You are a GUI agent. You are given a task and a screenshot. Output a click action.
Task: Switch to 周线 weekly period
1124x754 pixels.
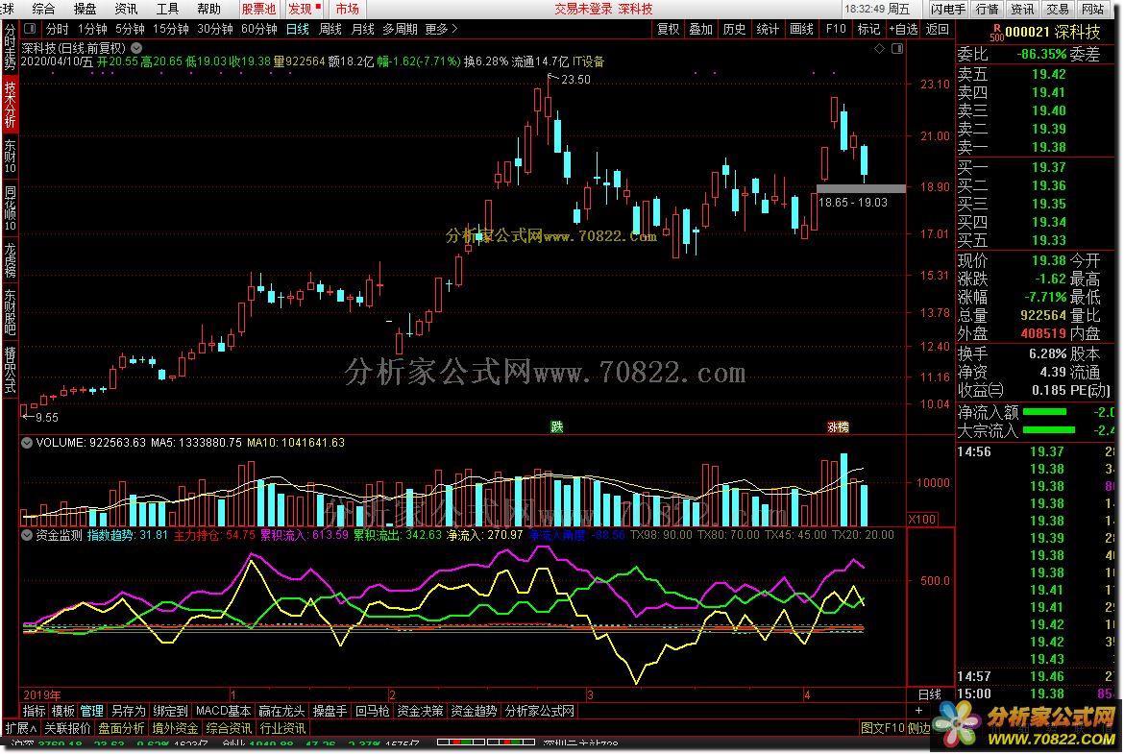point(330,29)
